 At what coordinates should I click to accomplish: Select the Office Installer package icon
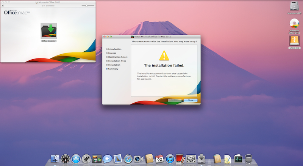point(49,31)
